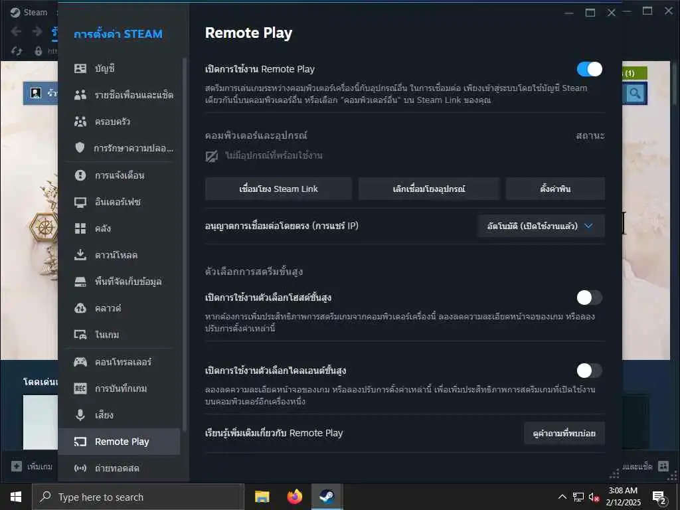The height and width of the screenshot is (510, 680).
Task: Click the เลิกเชื่อมโยงอุปกรณ์ button
Action: click(429, 189)
